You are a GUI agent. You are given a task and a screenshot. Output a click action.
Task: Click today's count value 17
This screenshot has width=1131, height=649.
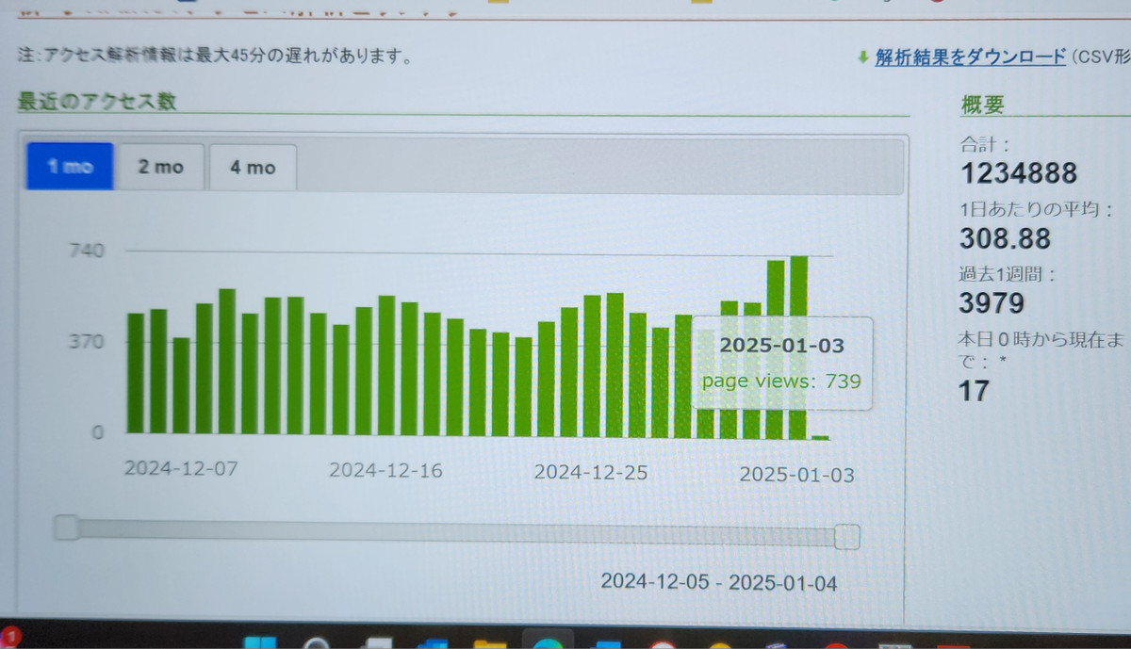974,390
